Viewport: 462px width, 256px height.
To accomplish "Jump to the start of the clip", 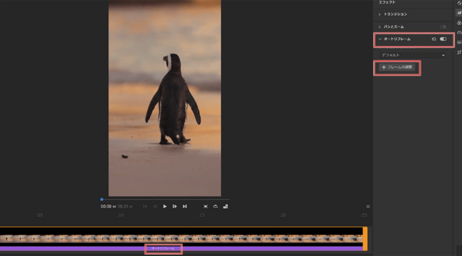I will pyautogui.click(x=145, y=207).
